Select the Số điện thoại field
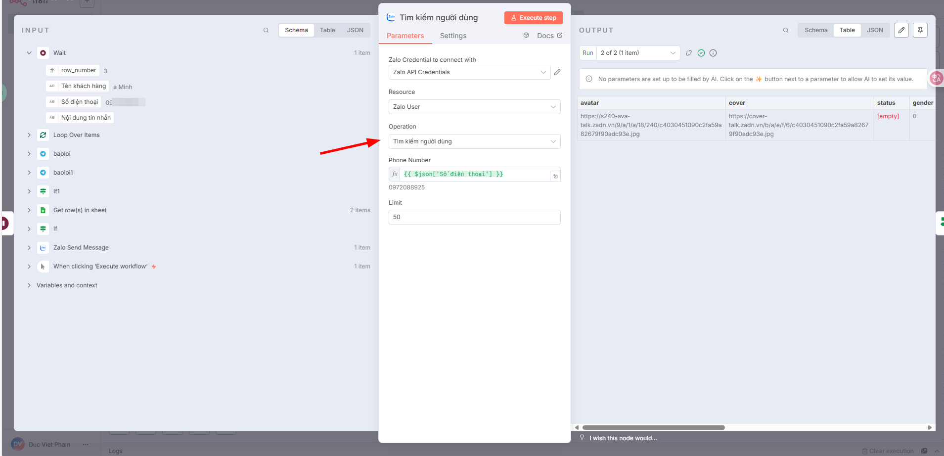This screenshot has width=944, height=456. tap(74, 102)
